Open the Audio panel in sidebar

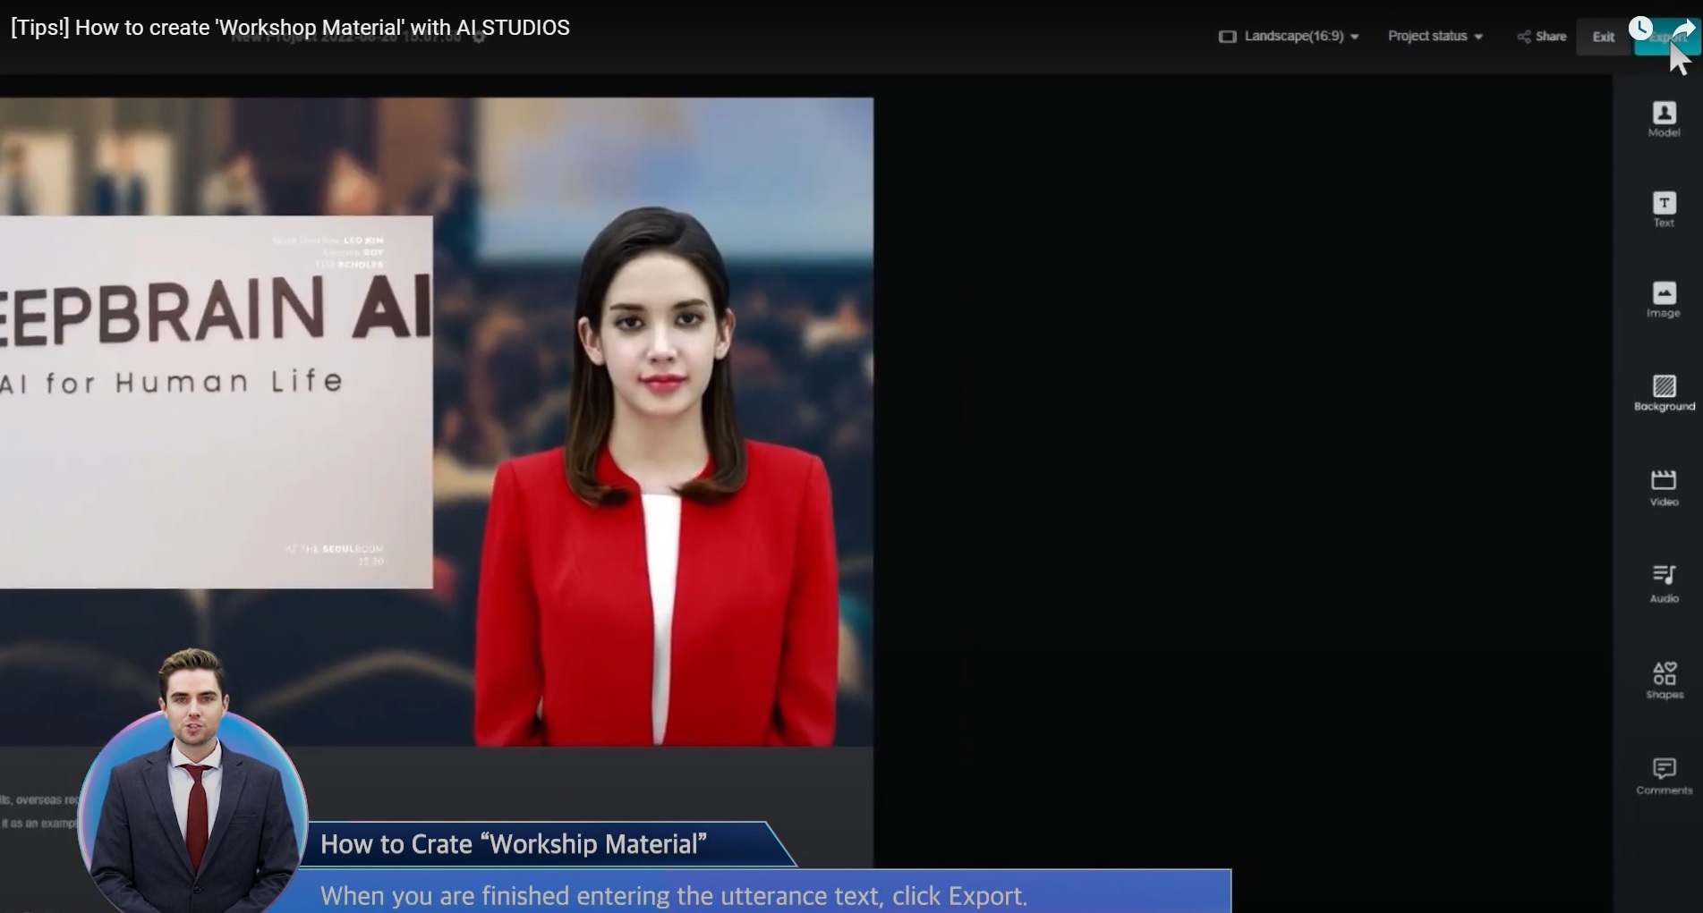coord(1664,584)
